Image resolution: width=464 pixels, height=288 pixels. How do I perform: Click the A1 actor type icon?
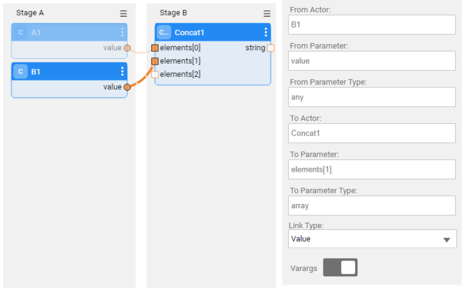coord(20,32)
